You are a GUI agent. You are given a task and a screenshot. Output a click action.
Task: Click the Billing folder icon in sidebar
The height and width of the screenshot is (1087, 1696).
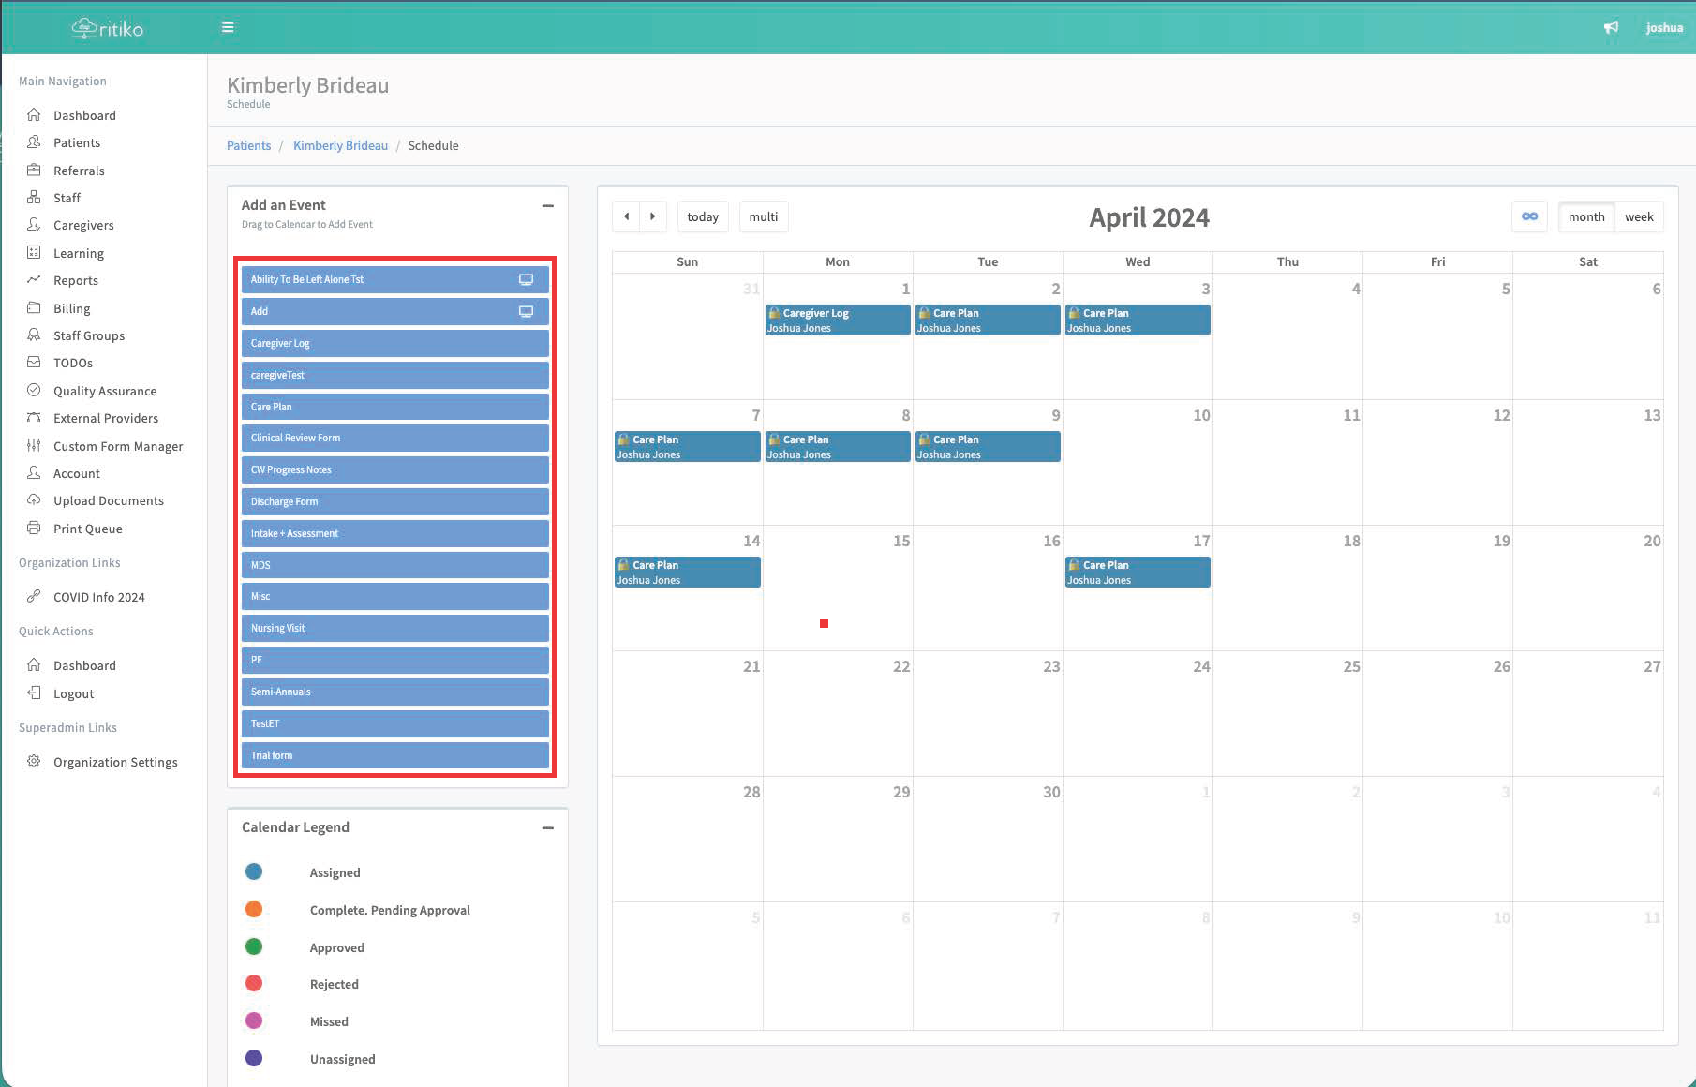[x=34, y=307]
